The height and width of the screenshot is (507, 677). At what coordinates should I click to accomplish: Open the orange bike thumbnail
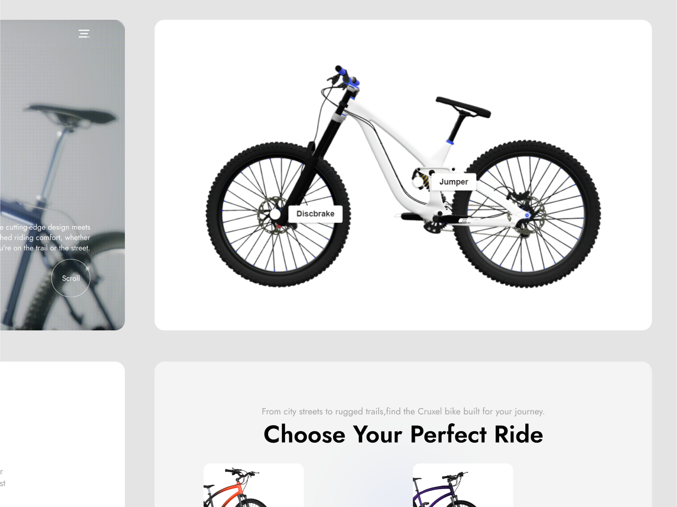[254, 485]
